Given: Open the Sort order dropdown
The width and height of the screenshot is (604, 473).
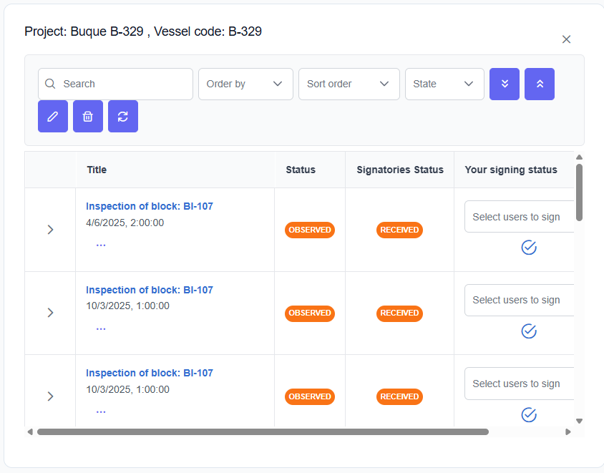Looking at the screenshot, I should [349, 84].
